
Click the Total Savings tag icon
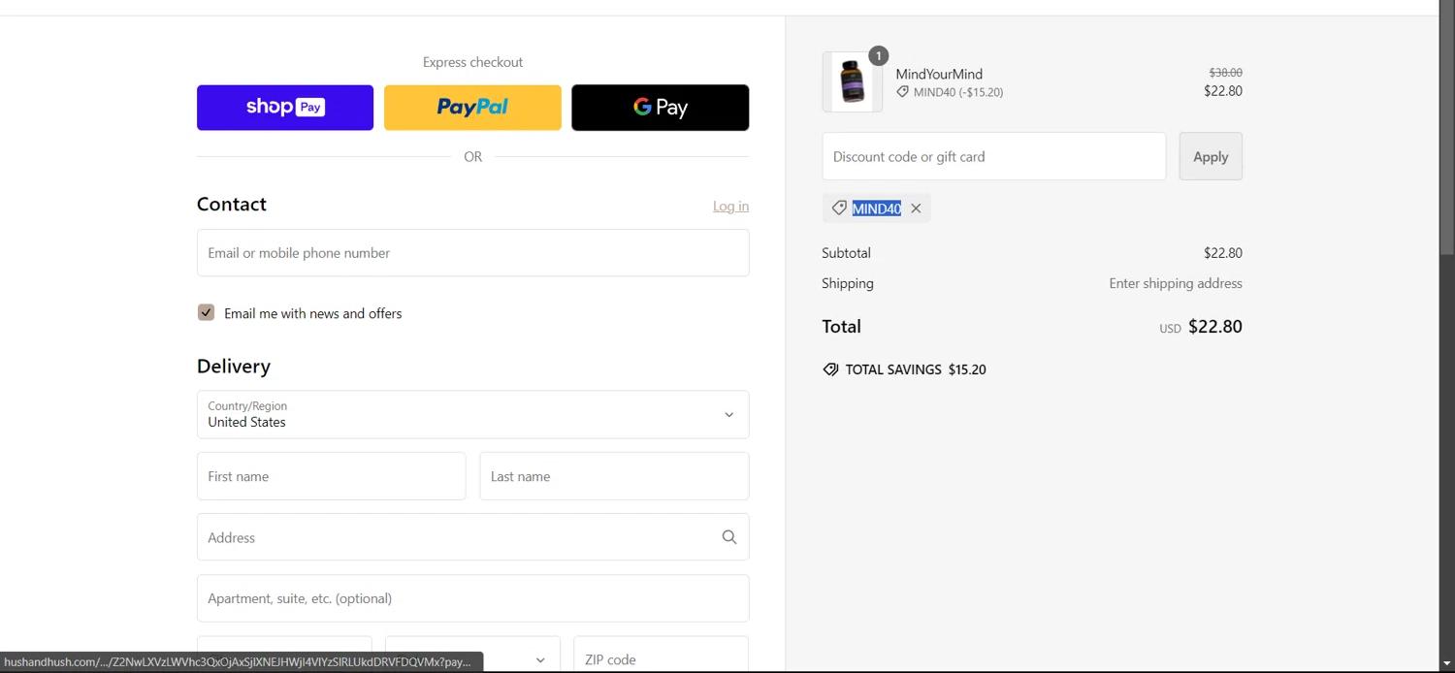[x=830, y=369]
